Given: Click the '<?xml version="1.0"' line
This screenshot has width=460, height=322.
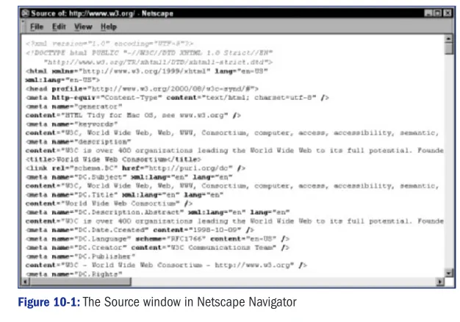Looking at the screenshot, I should (x=109, y=43).
